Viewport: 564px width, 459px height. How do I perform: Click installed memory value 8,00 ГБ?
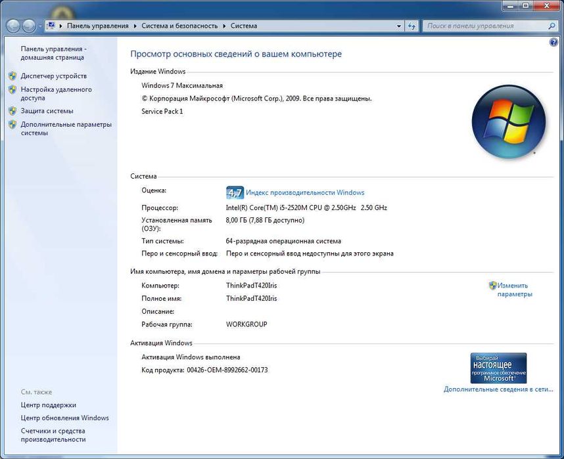[x=265, y=220]
